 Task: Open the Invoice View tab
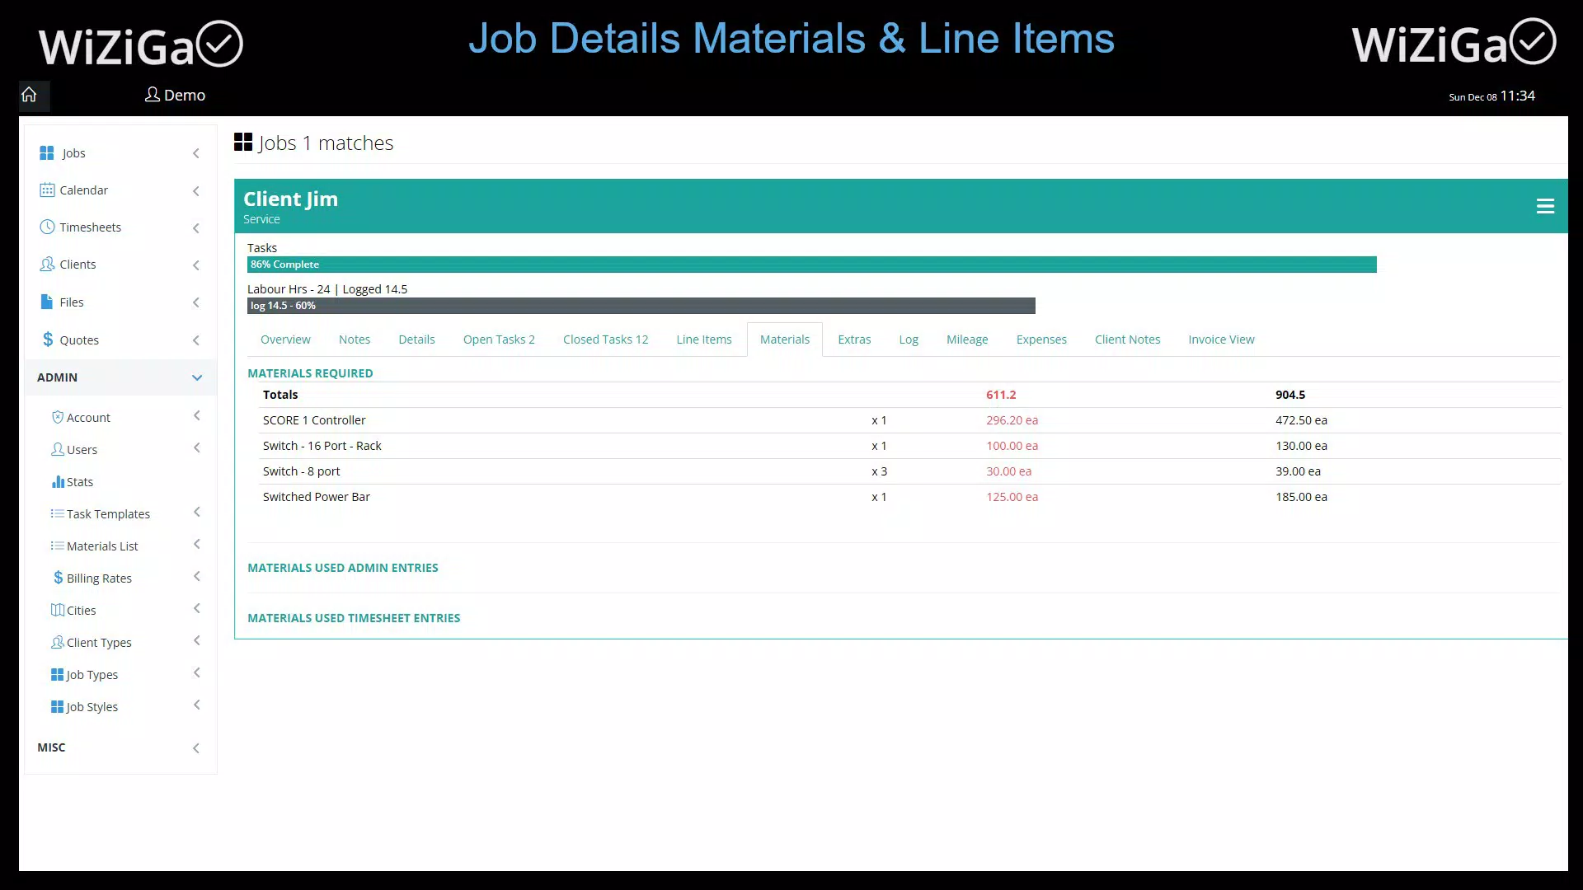(1221, 340)
